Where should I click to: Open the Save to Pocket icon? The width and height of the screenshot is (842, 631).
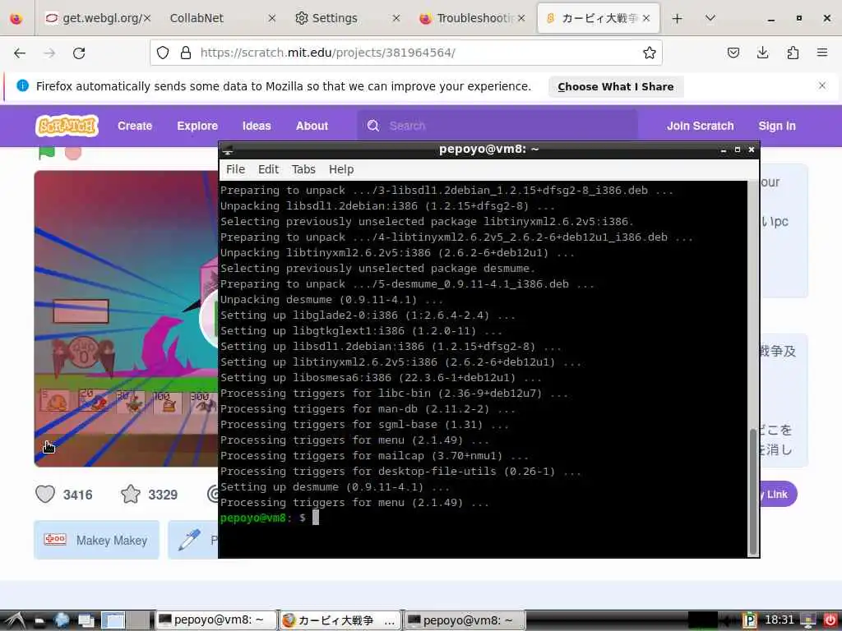(x=733, y=53)
